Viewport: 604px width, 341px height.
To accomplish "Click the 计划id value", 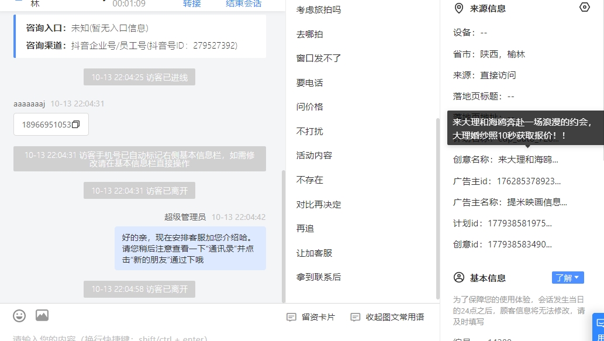I will [x=520, y=223].
